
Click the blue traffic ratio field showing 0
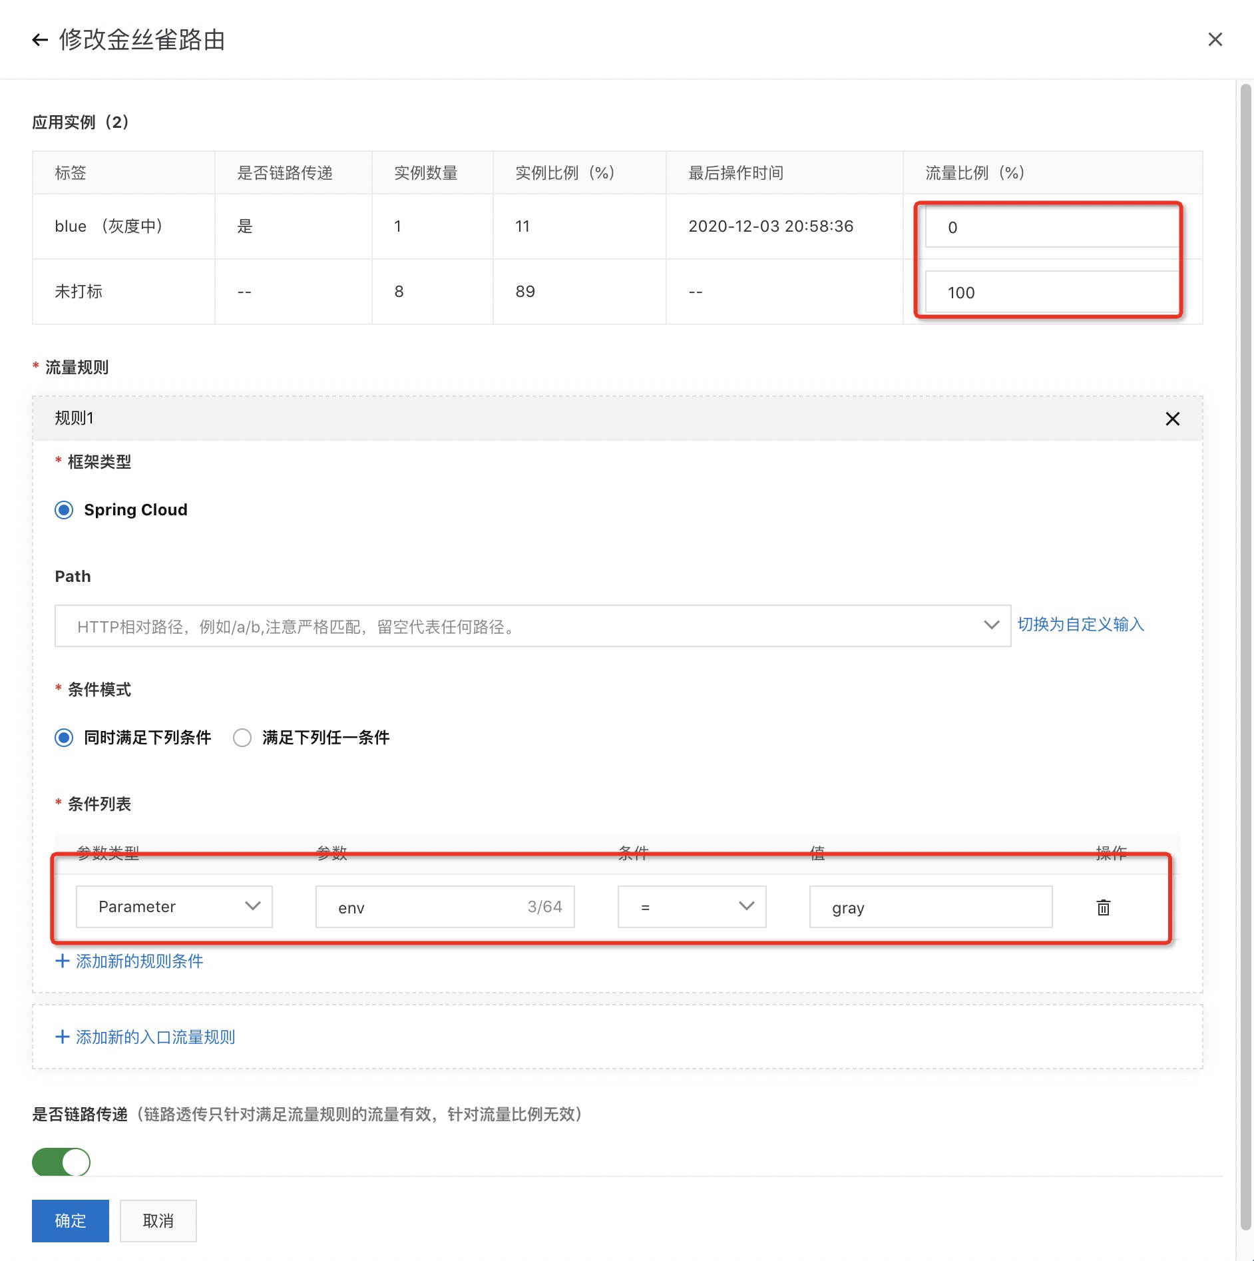coord(1051,227)
